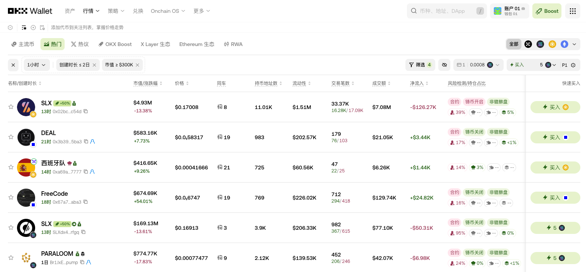This screenshot has height=272, width=586.
Task: Clear all filters with X button
Action: point(13,65)
